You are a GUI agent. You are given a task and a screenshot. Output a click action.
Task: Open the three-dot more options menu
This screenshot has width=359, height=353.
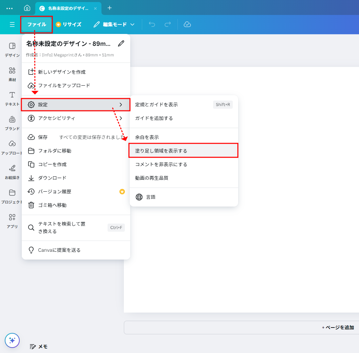pos(10,8)
